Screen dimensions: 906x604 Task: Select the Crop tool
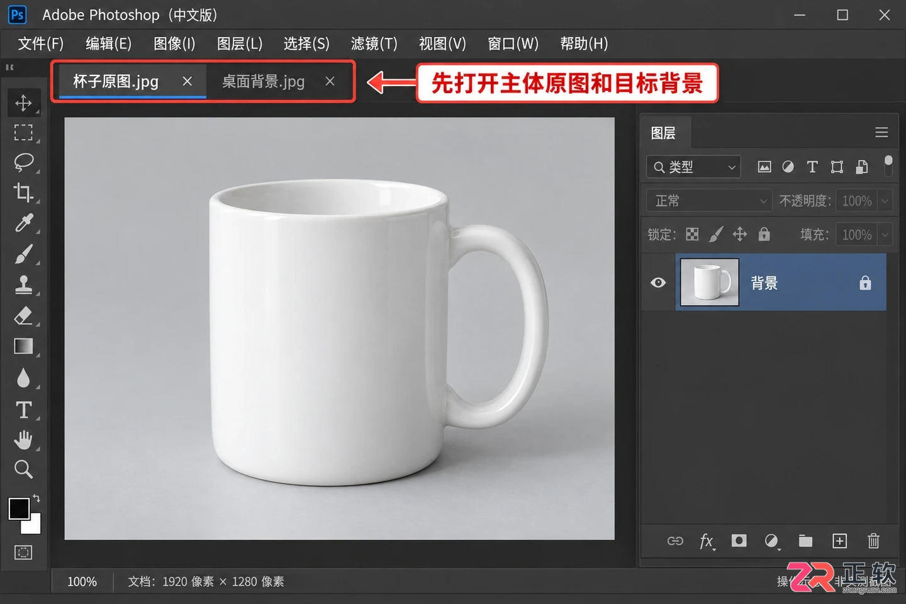[23, 192]
